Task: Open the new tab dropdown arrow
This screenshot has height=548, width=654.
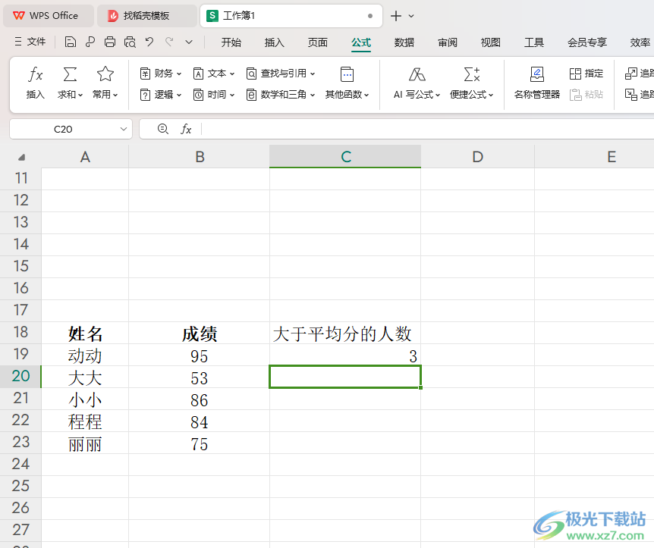Action: point(411,16)
